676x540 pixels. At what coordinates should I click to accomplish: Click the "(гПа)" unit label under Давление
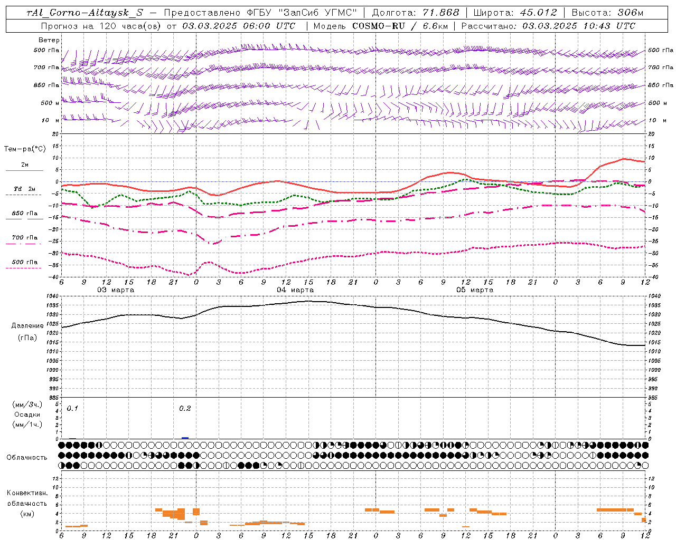(x=27, y=338)
